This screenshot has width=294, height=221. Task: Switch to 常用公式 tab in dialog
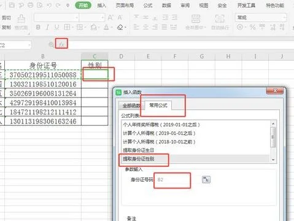click(158, 105)
